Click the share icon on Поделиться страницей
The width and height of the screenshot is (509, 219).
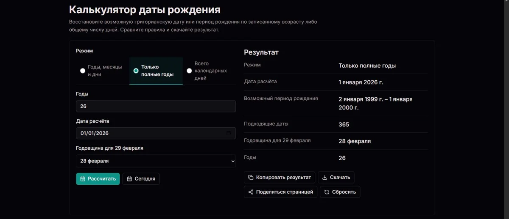pyautogui.click(x=251, y=192)
